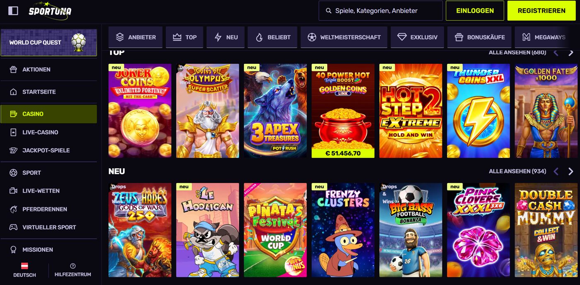Viewport: 580px width, 285px height.
Task: Open Frenzy Clusters game tile
Action: pyautogui.click(x=343, y=230)
